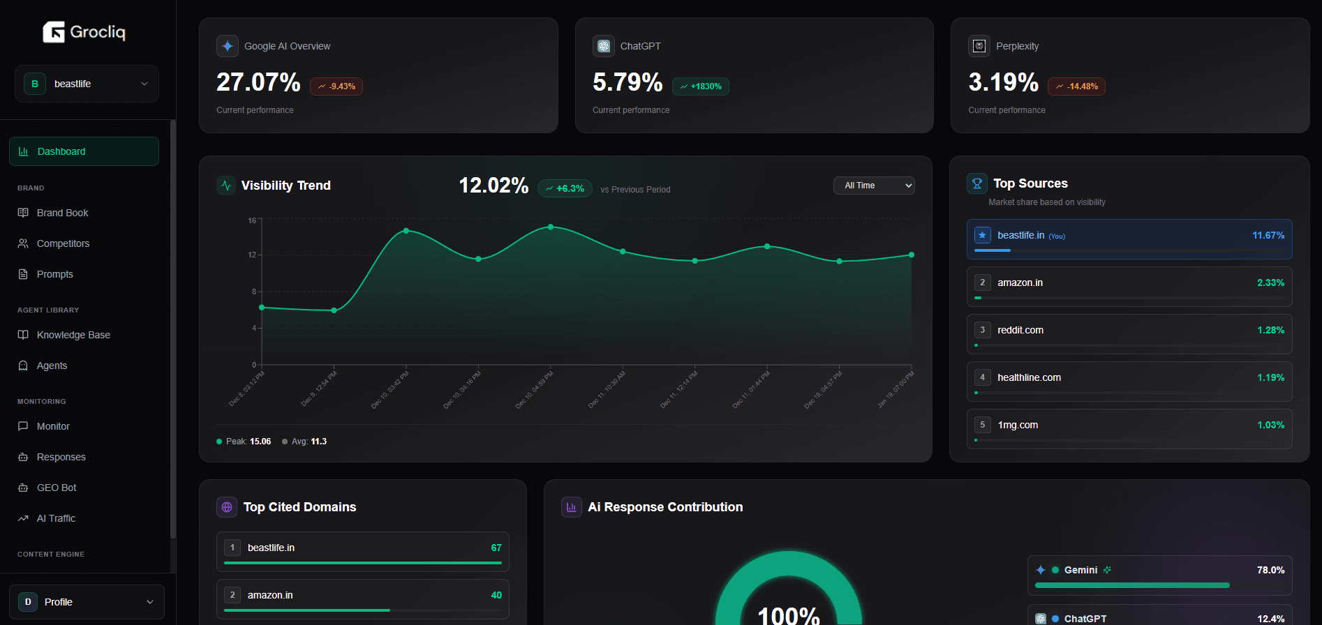Click the ChatGPT card icon
Screen dimensions: 1322x625
point(604,46)
